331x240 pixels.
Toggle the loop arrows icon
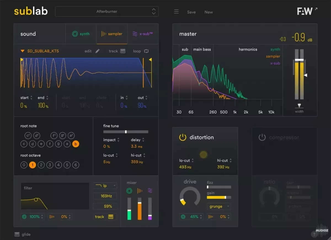tap(146, 51)
